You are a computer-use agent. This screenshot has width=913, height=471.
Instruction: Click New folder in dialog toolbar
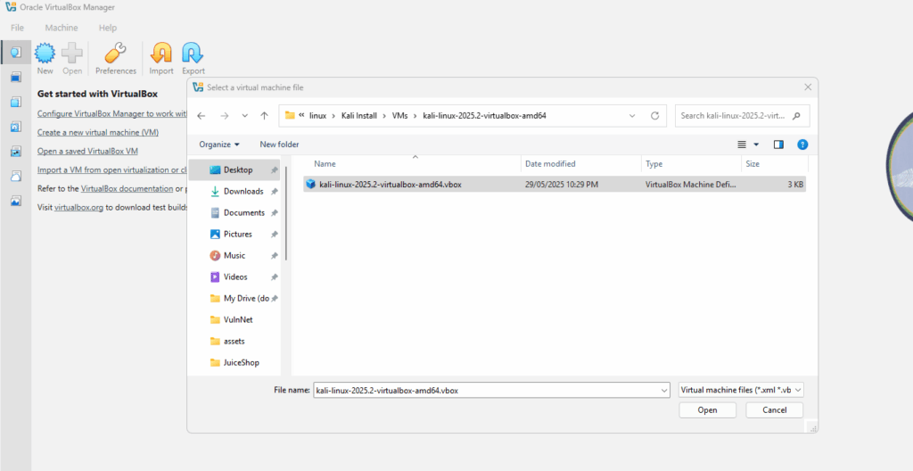(x=279, y=145)
